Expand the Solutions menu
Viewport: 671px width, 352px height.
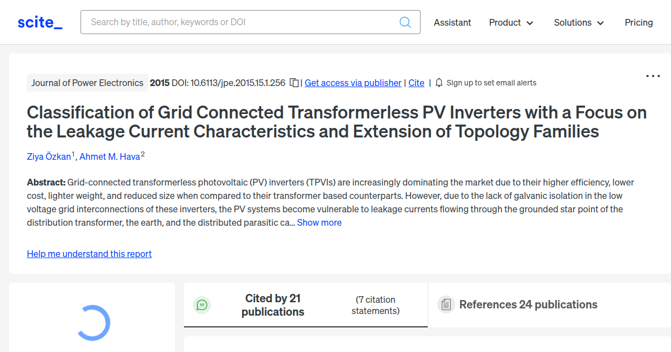click(x=578, y=22)
